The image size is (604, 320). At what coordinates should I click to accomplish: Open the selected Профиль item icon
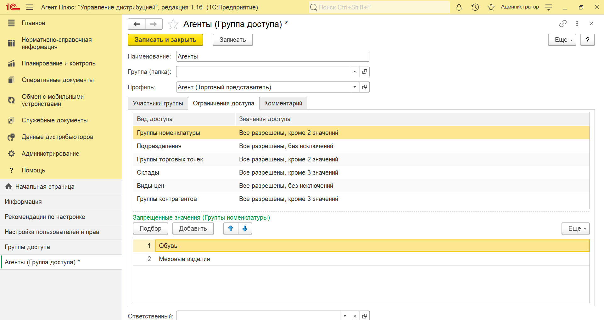click(365, 87)
